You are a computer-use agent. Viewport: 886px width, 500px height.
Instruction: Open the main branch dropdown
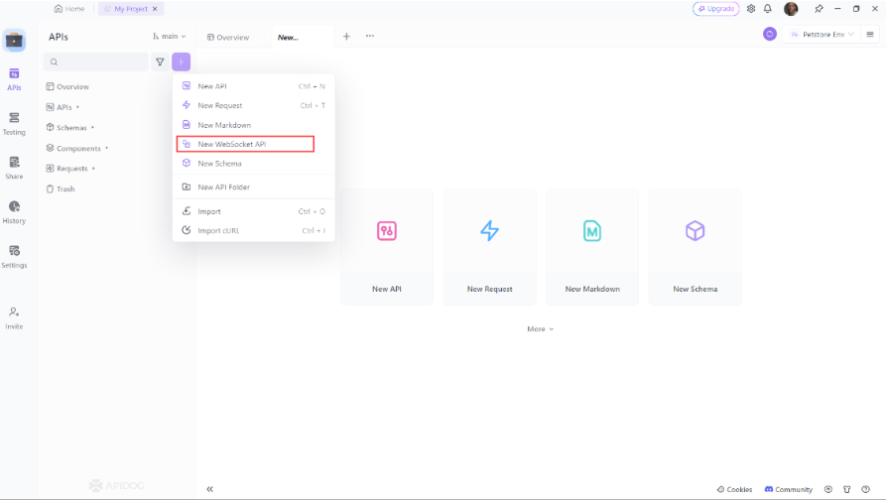tap(169, 36)
